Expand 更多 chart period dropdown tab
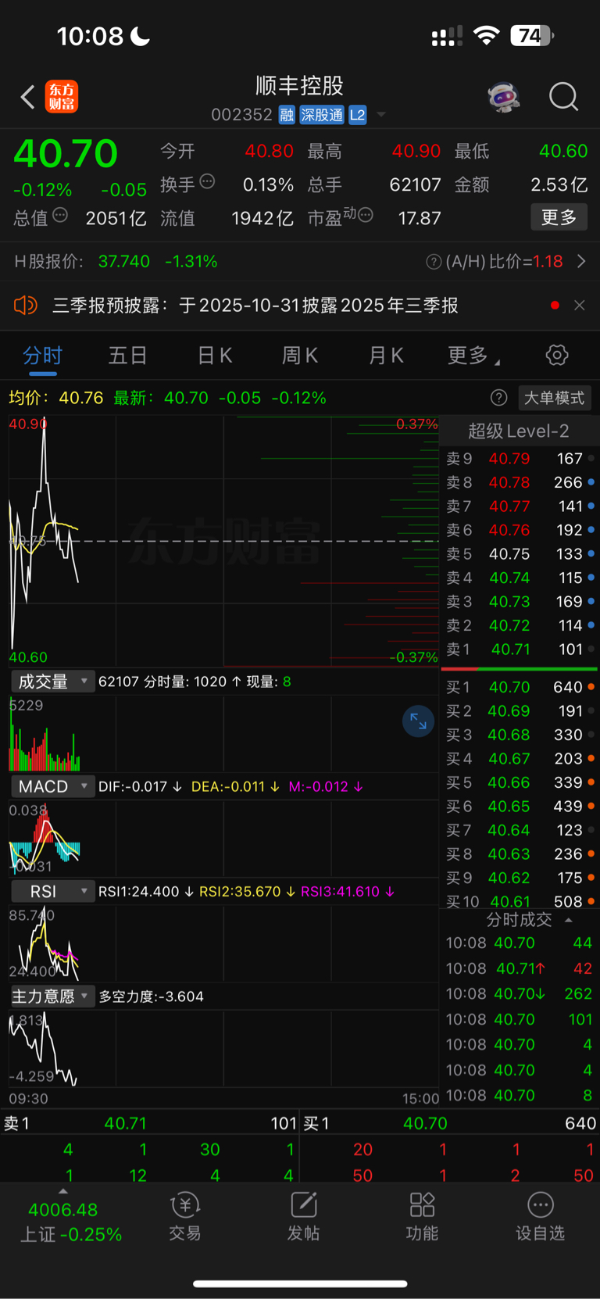This screenshot has width=600, height=1299. tap(473, 356)
